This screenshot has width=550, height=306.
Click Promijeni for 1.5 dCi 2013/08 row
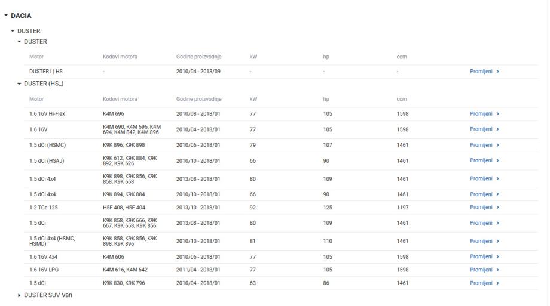(481, 223)
